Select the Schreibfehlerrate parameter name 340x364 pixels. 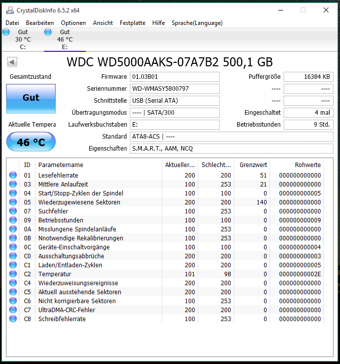click(x=62, y=319)
